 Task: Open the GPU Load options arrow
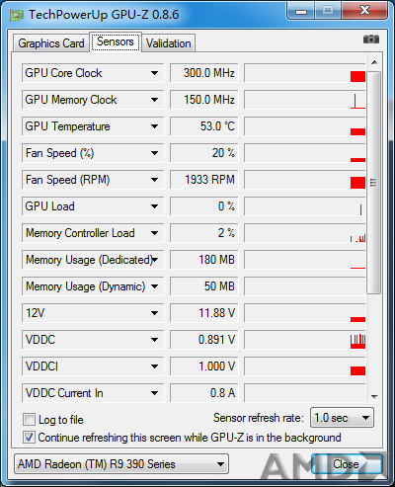click(154, 206)
